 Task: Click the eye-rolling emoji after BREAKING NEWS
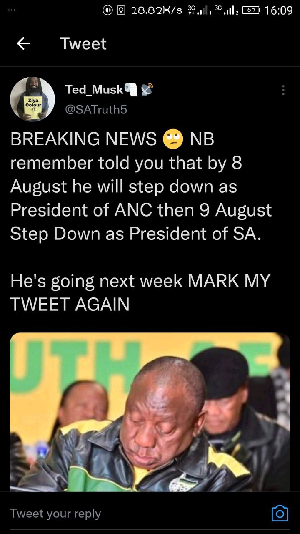173,139
